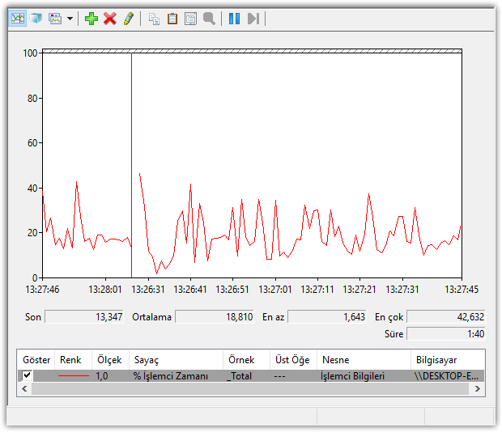The image size is (502, 432).
Task: Click the Üst Öğe column header
Action: click(292, 360)
